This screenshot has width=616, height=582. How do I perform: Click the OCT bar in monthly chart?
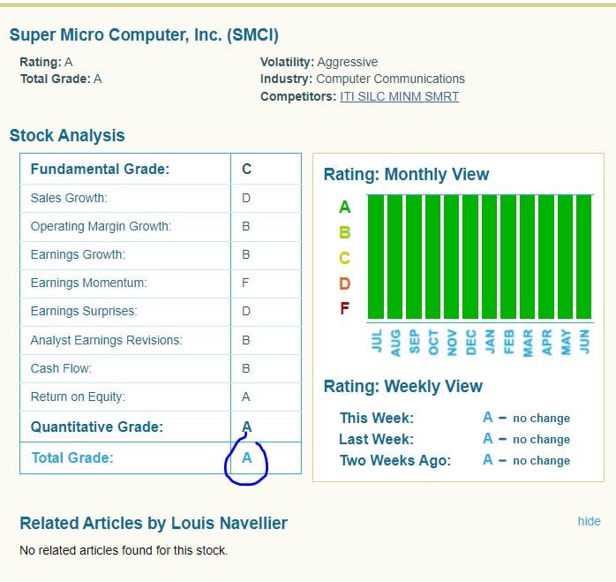[x=433, y=257]
